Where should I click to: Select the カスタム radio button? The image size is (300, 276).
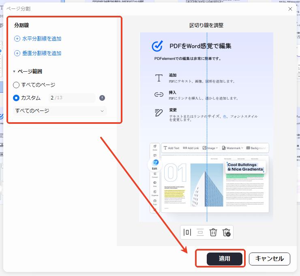tap(16, 98)
